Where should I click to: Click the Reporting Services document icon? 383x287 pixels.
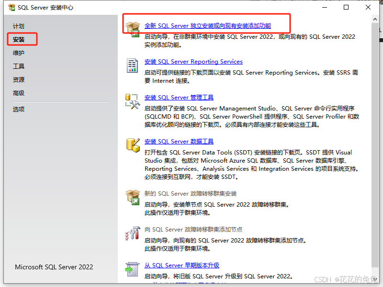coord(132,66)
